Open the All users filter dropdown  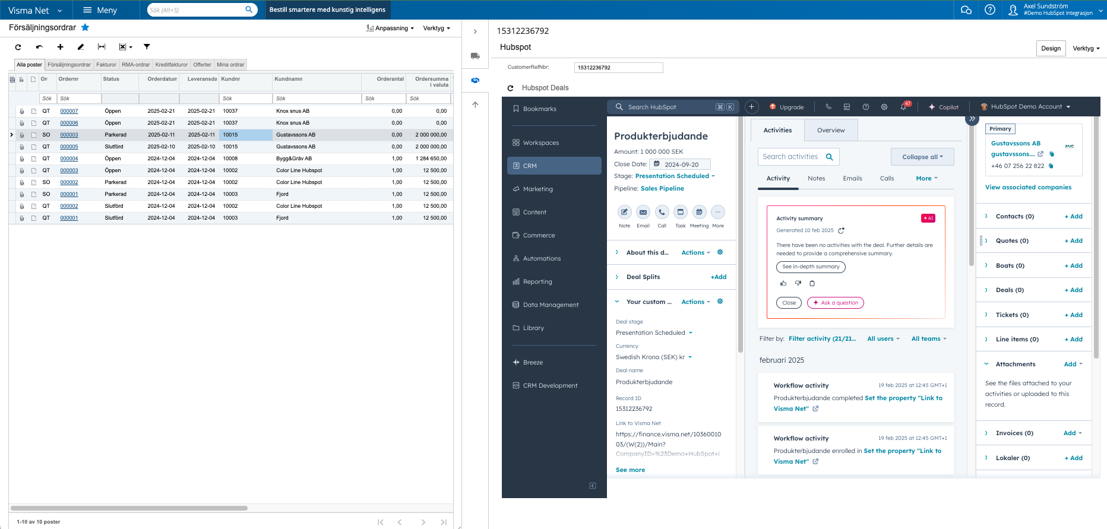883,339
